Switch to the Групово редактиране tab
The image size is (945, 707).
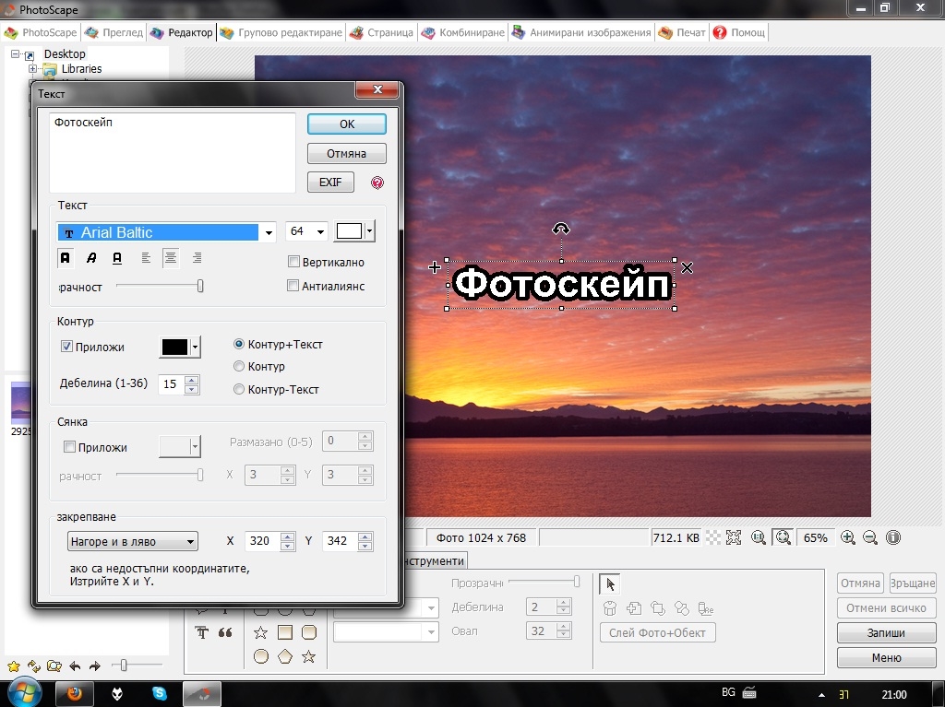point(281,32)
